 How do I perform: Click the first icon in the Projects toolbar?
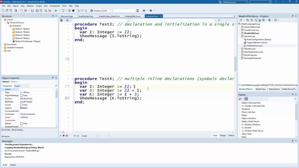(241, 20)
